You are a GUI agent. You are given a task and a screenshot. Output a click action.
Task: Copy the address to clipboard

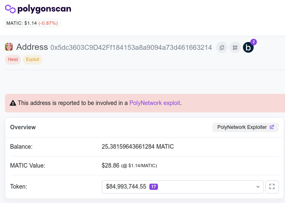[222, 48]
